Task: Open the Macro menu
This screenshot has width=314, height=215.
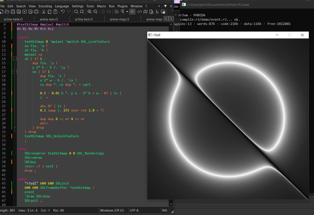Action: pyautogui.click(x=101, y=6)
